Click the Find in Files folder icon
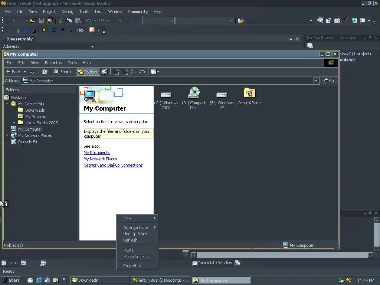The height and width of the screenshot is (285, 380). [240, 21]
